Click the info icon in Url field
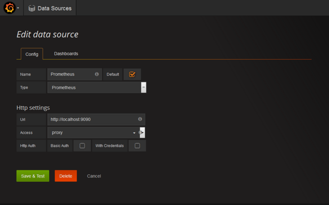The image size is (329, 205). coord(140,119)
